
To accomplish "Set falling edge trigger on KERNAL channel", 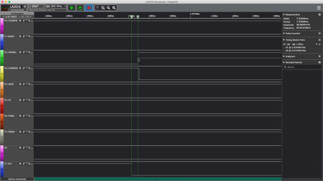I will [29, 52].
